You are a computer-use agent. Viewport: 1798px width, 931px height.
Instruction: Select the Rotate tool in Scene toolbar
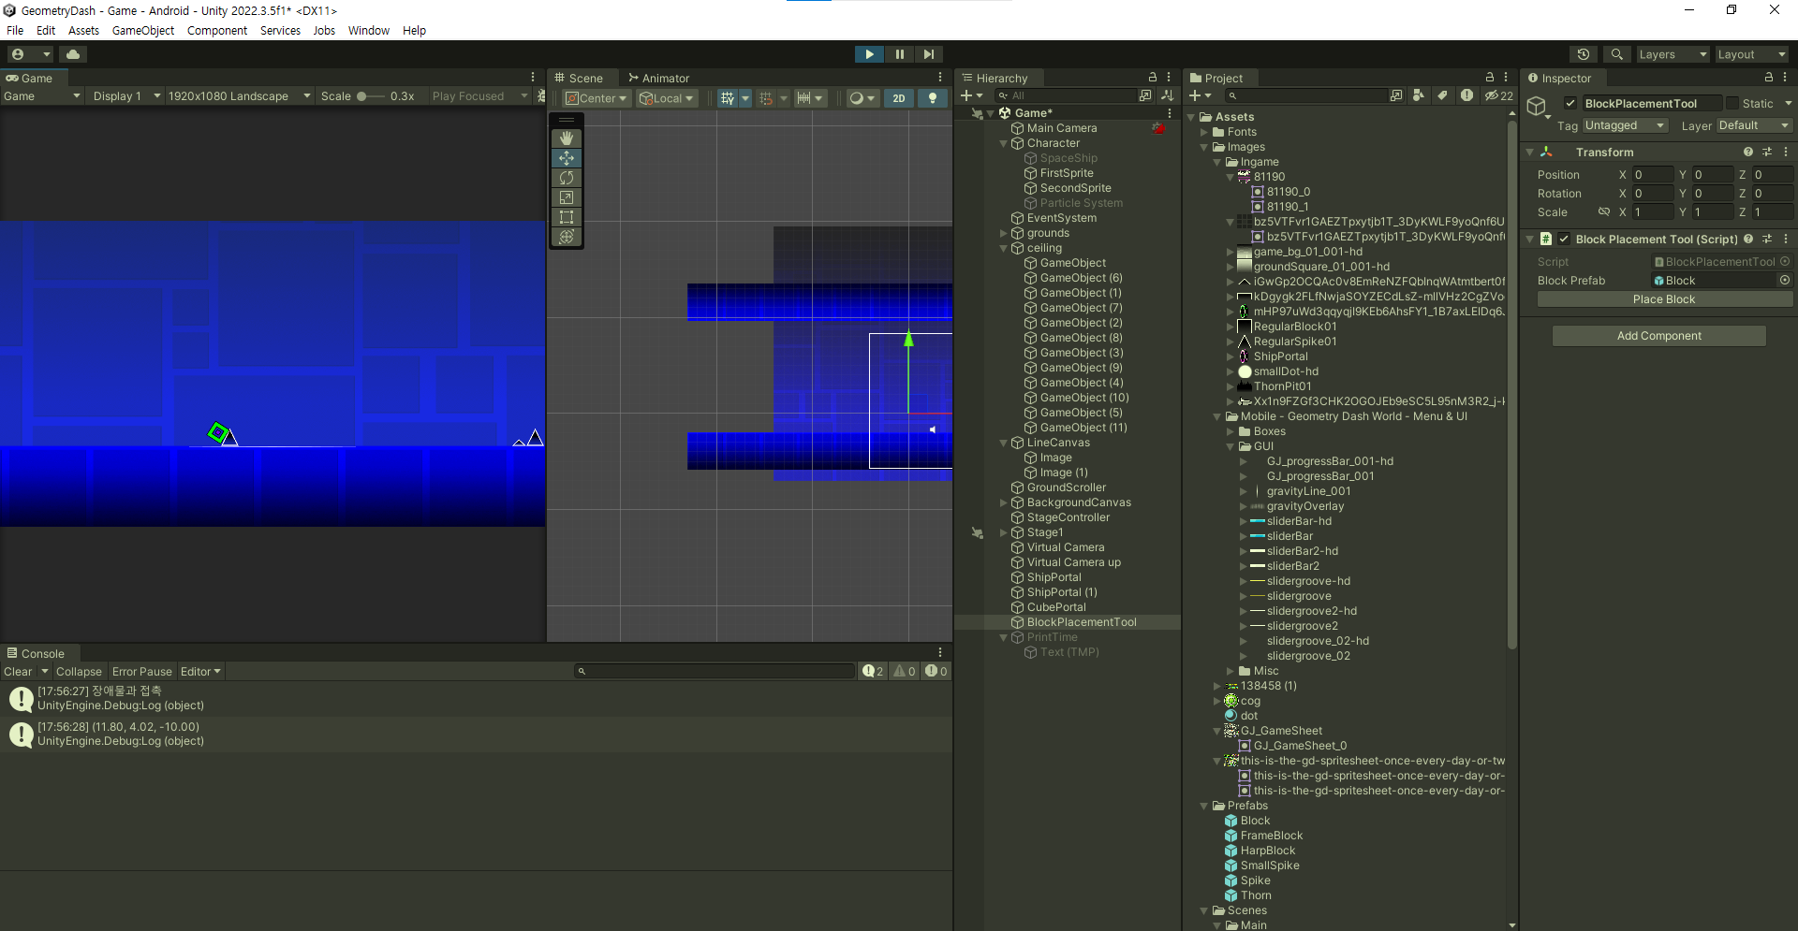click(567, 178)
